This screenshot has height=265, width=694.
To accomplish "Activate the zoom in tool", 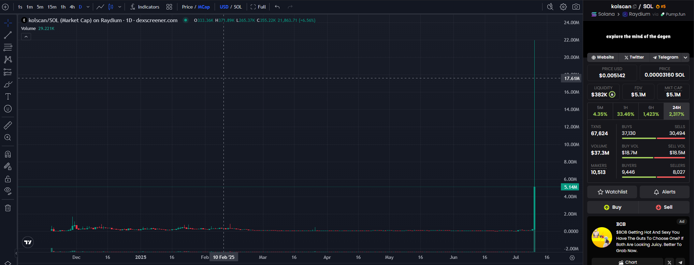I will click(8, 138).
